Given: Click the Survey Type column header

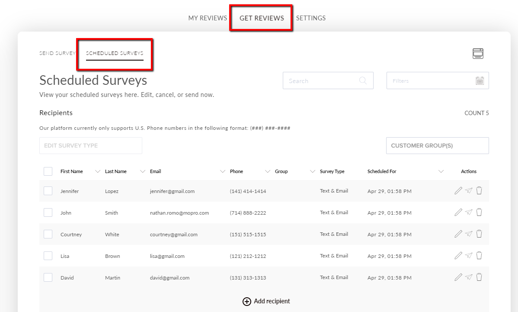Looking at the screenshot, I should point(332,171).
